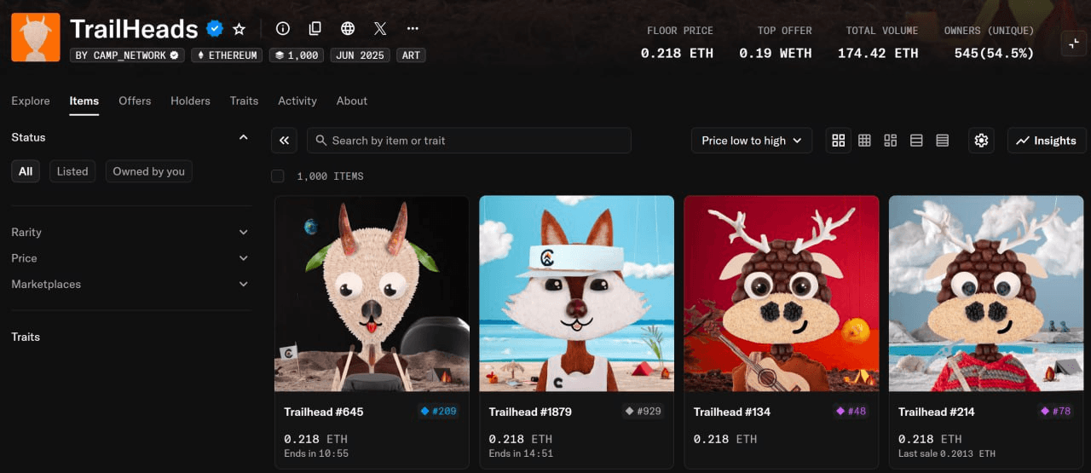
Task: Go to the Traits tab
Action: pos(244,101)
